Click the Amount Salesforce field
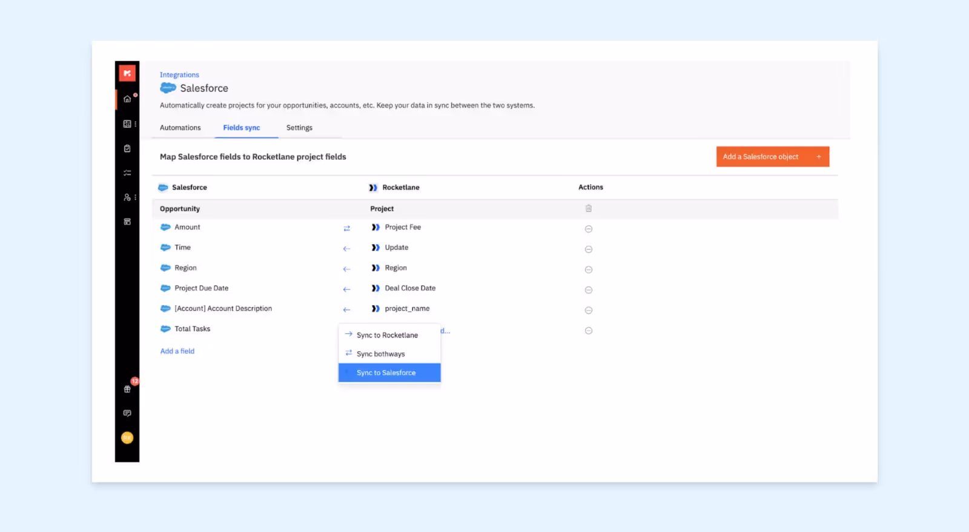The height and width of the screenshot is (532, 969). 187,228
